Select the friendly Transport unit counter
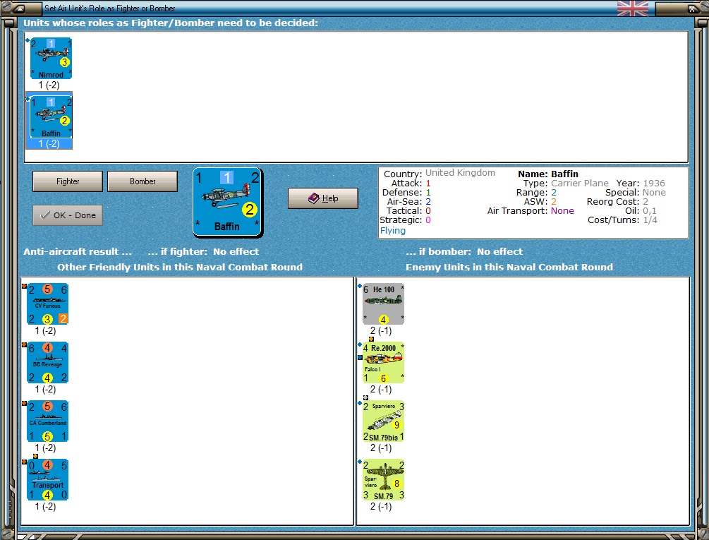This screenshot has height=540, width=709. click(47, 479)
